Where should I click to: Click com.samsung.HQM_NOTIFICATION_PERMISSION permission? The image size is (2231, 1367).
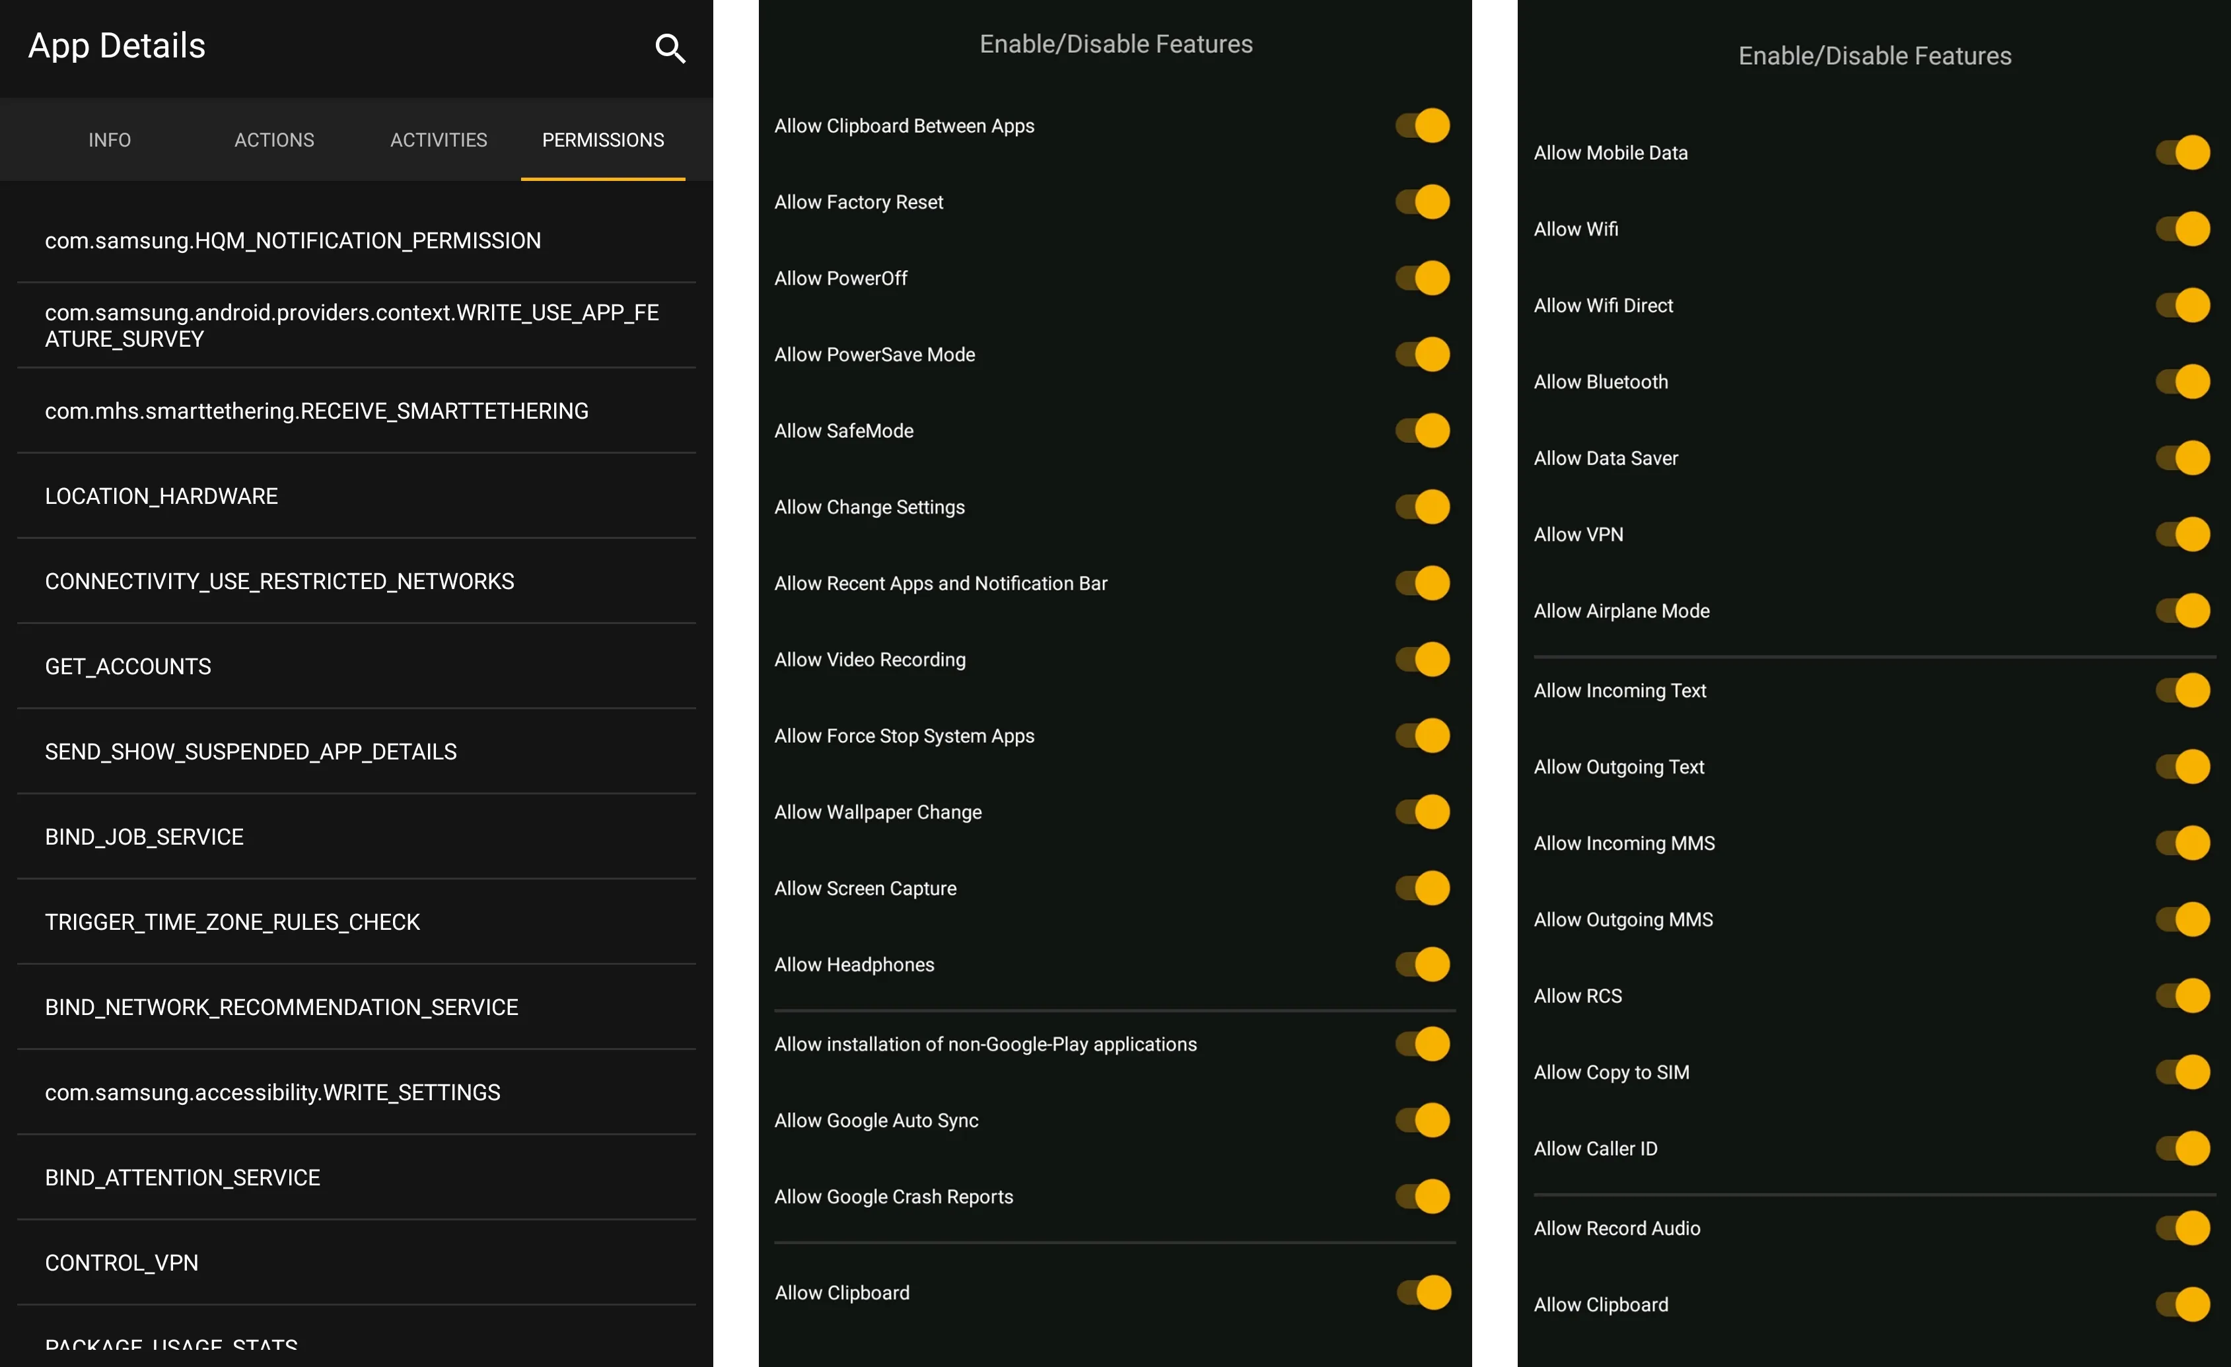click(295, 240)
